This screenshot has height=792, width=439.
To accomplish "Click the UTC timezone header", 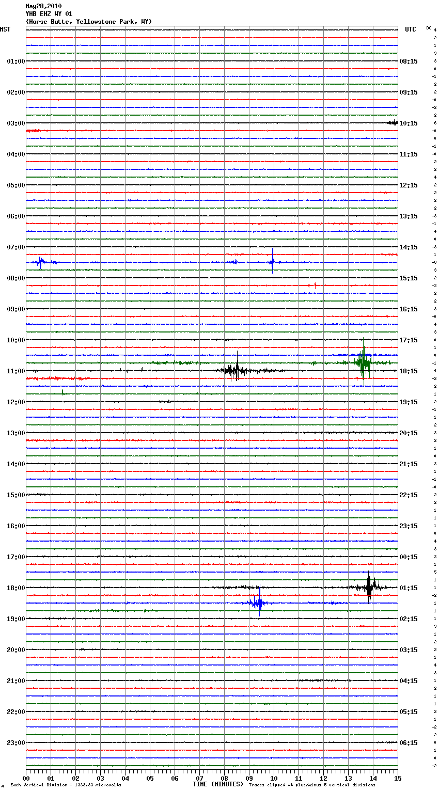I will tap(410, 29).
